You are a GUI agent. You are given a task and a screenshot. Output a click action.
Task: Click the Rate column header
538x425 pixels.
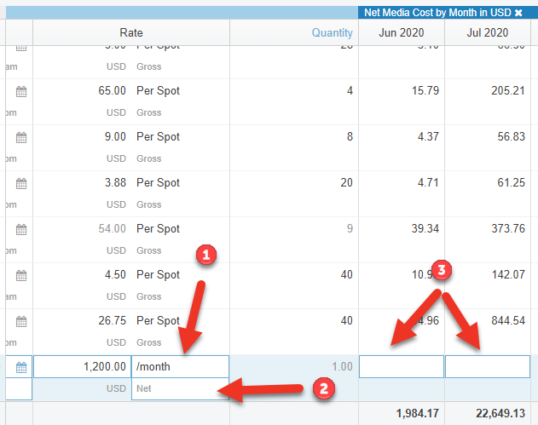[x=131, y=32]
